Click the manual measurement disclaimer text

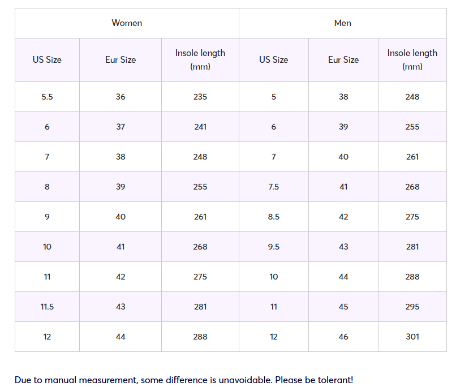click(184, 380)
